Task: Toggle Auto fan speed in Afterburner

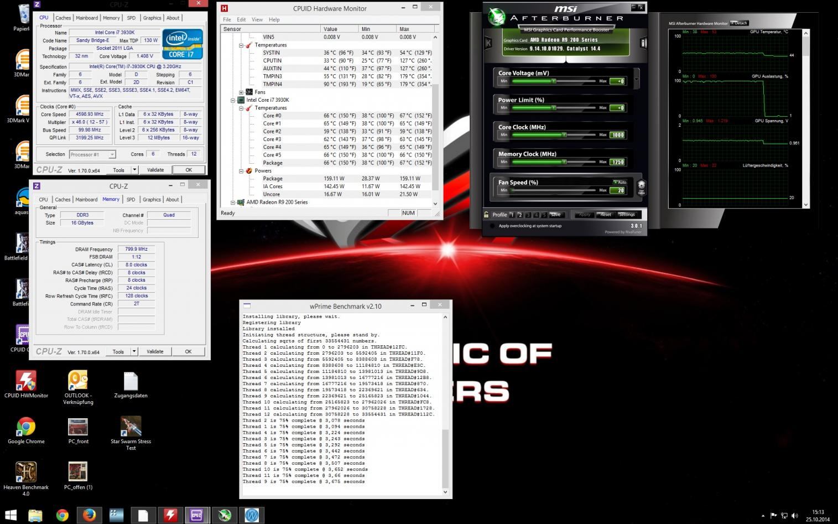Action: [620, 182]
